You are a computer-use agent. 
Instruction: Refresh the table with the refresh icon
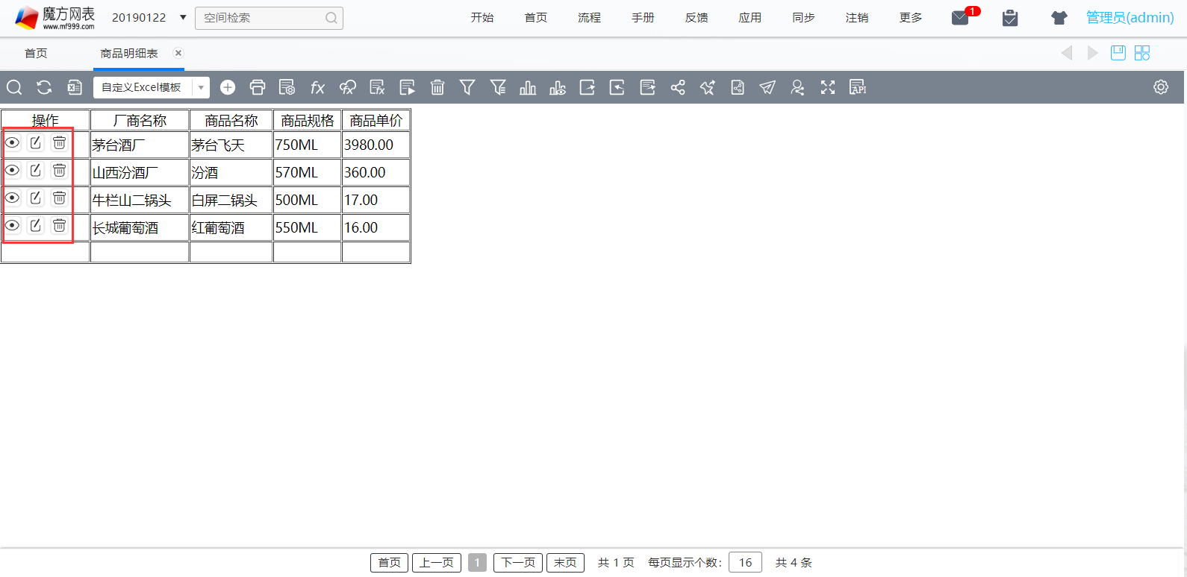(x=44, y=87)
